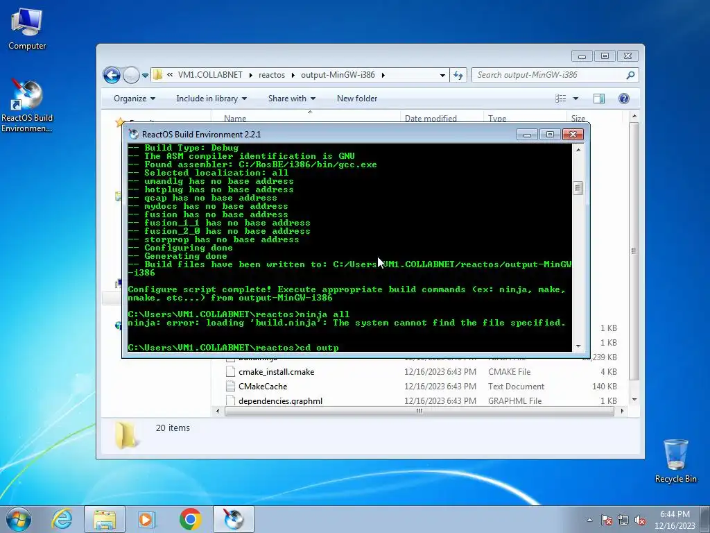The image size is (710, 533).
Task: Show hidden system tray icons
Action: tap(589, 520)
